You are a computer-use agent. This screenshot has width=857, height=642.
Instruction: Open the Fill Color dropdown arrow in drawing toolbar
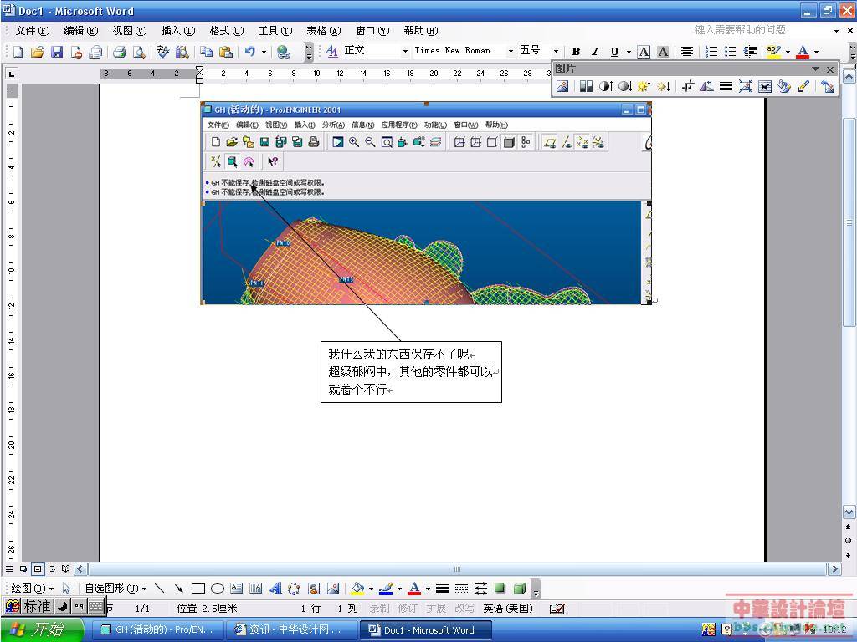(x=371, y=588)
